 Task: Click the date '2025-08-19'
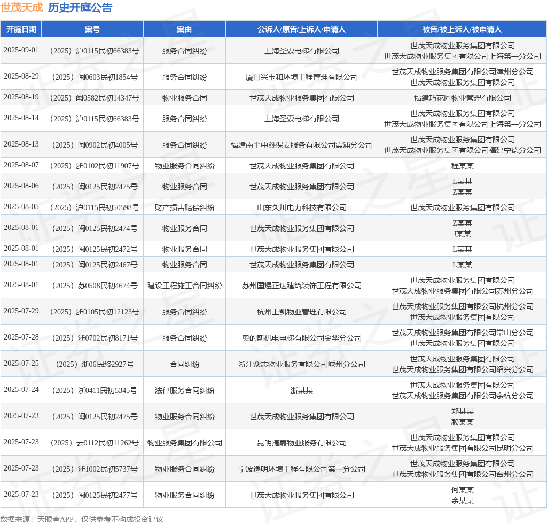tap(21, 97)
